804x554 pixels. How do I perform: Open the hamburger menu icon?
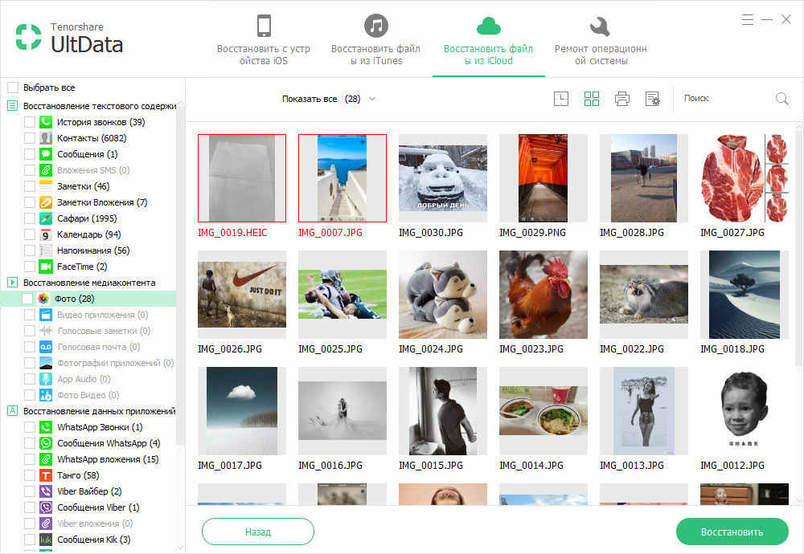(747, 20)
